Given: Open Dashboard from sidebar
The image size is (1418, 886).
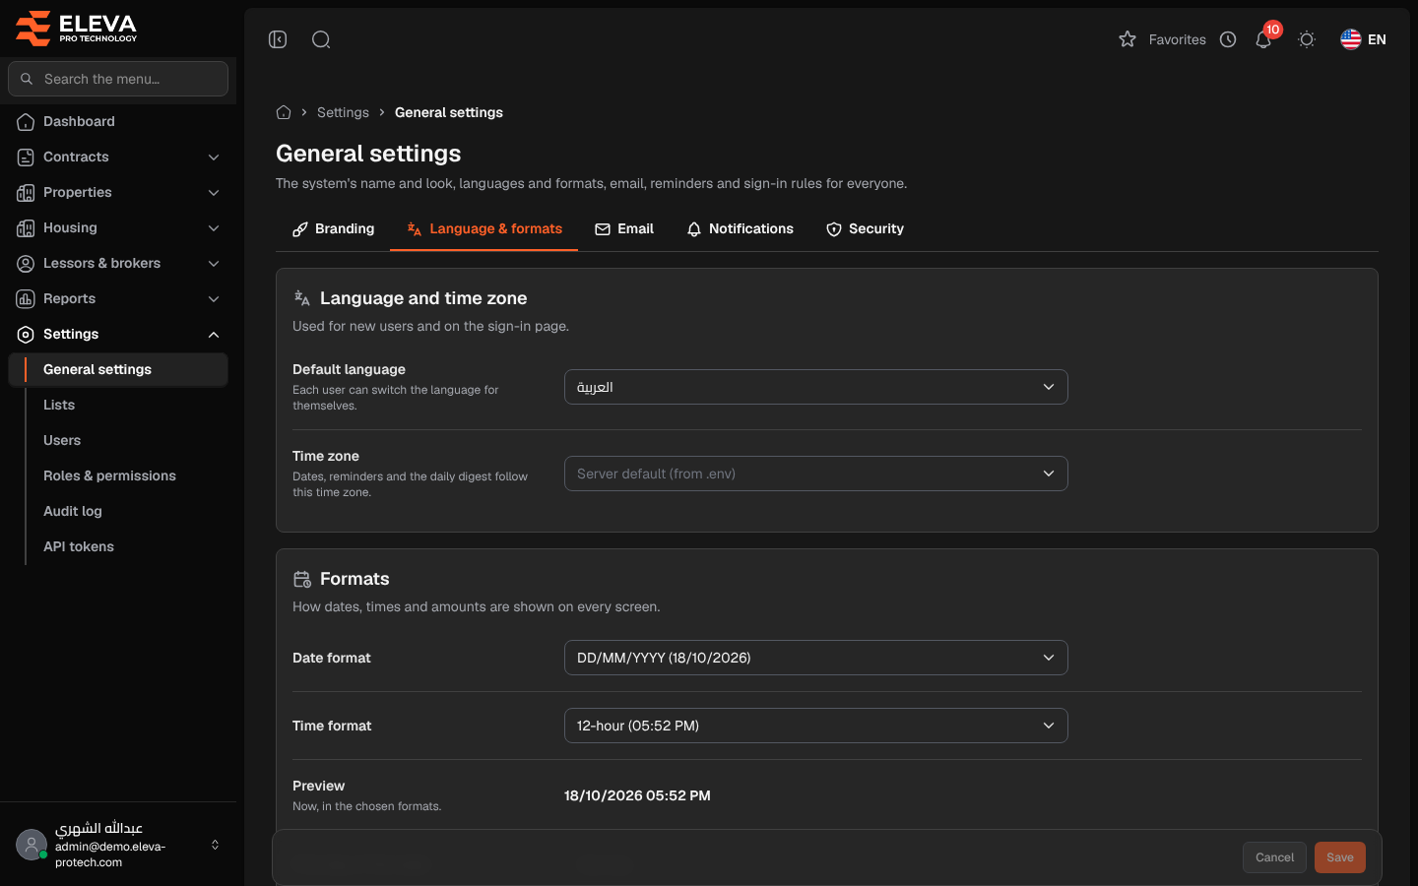Looking at the screenshot, I should pos(118,121).
